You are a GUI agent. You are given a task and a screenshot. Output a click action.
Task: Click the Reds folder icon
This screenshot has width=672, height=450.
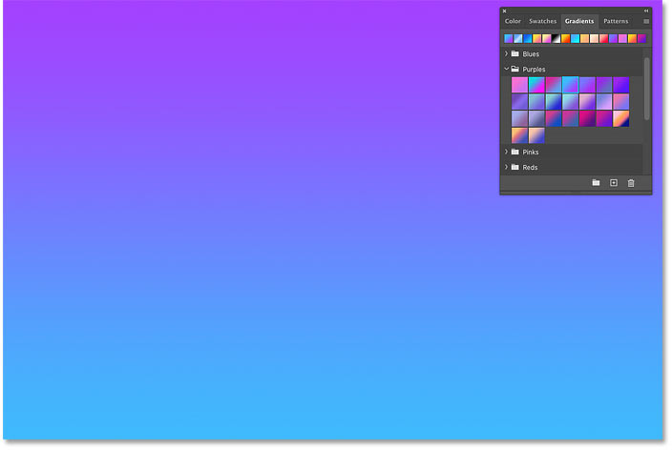coord(515,167)
